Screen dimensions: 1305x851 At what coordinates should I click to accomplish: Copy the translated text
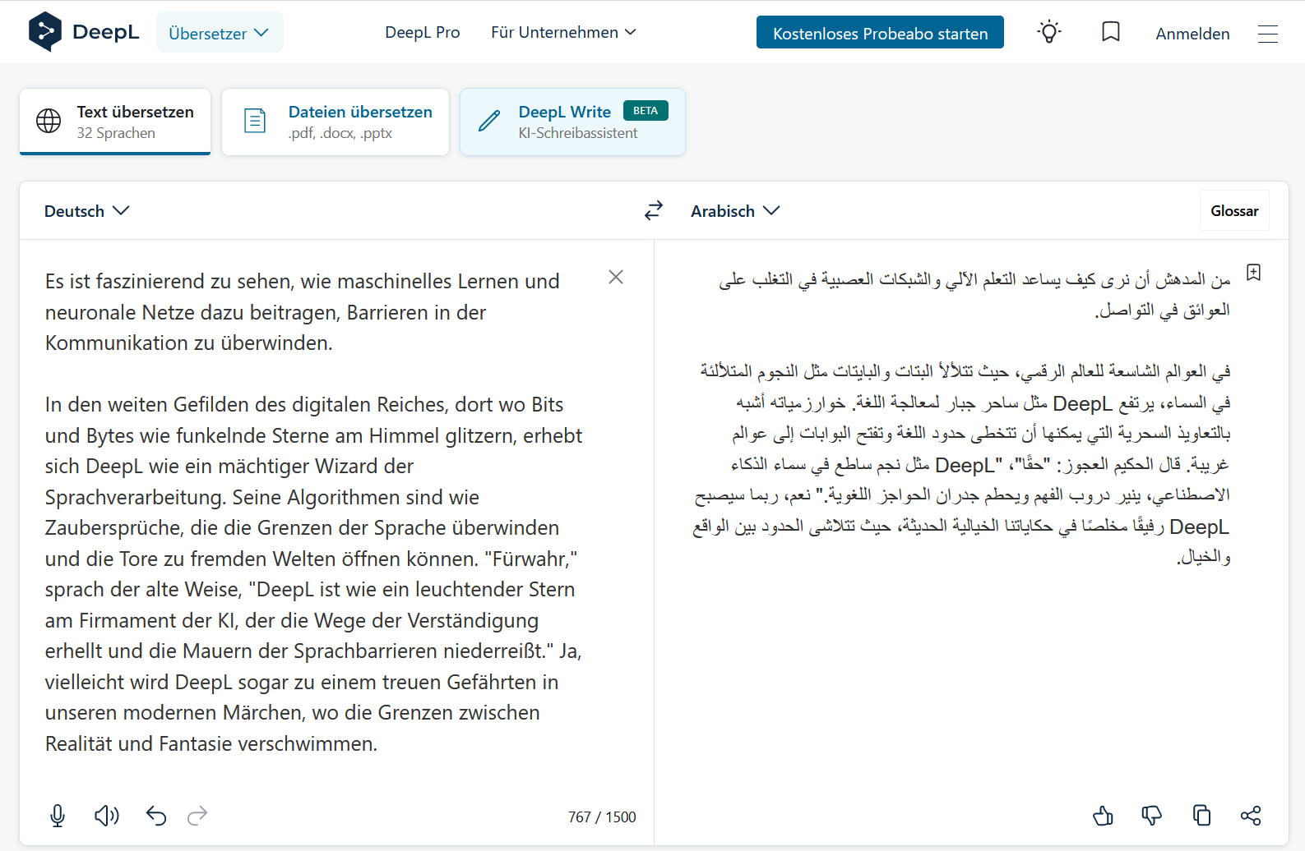pyautogui.click(x=1201, y=815)
